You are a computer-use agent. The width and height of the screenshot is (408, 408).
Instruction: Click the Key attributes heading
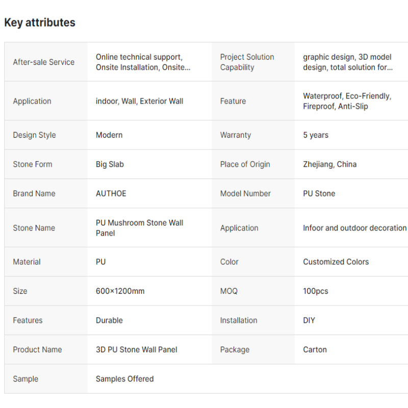coord(40,22)
